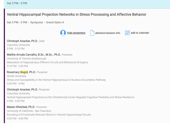Click the session title about Ventral Hippocampal Projection Networks
This screenshot has width=170, height=124.
tap(76, 15)
